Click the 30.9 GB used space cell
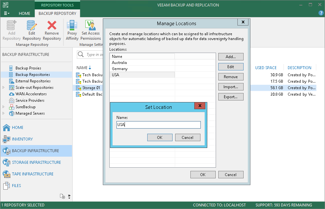The image size is (325, 209). click(x=277, y=75)
